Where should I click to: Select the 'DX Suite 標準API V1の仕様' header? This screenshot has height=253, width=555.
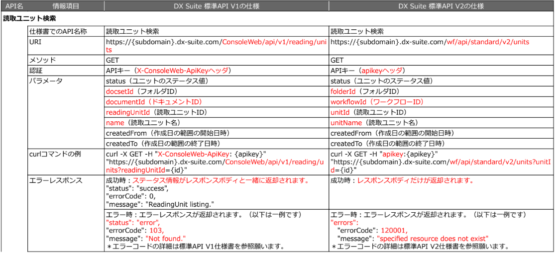pyautogui.click(x=216, y=6)
